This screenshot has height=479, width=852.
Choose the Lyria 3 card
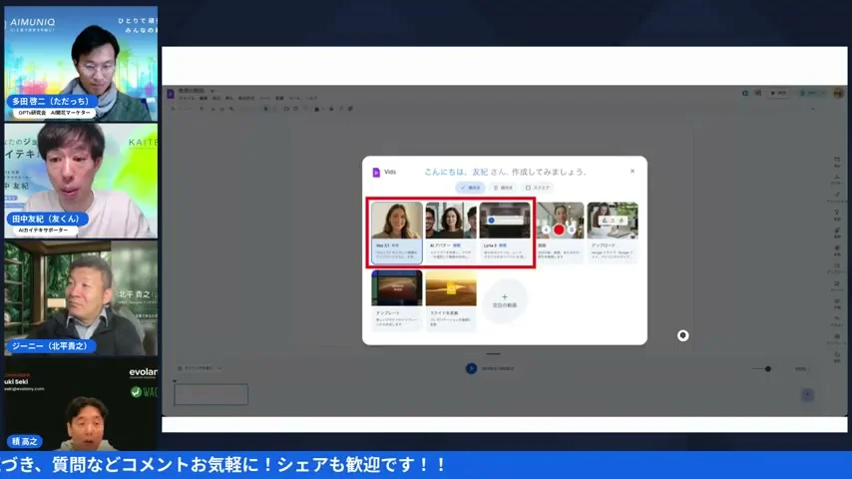505,233
